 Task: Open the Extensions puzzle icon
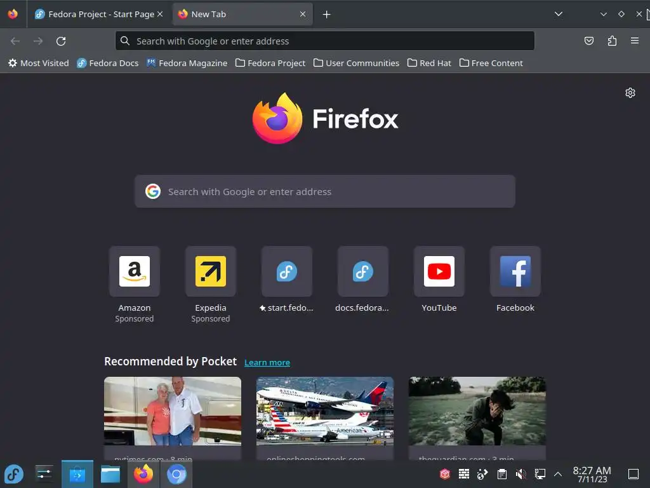(x=613, y=41)
